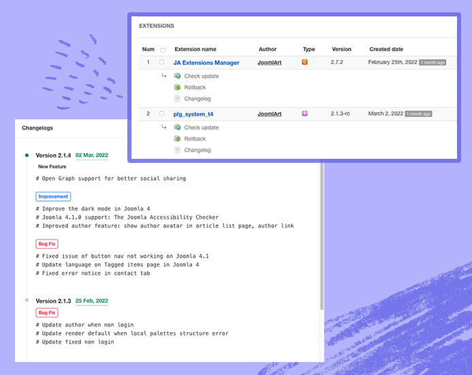Screen dimensions: 472x375
Task: Click the orange component type icon
Action: pos(304,62)
